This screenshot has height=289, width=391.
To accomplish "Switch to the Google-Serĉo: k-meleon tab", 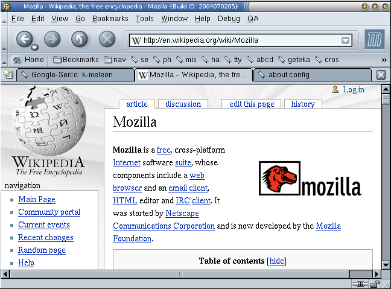I will click(75, 75).
